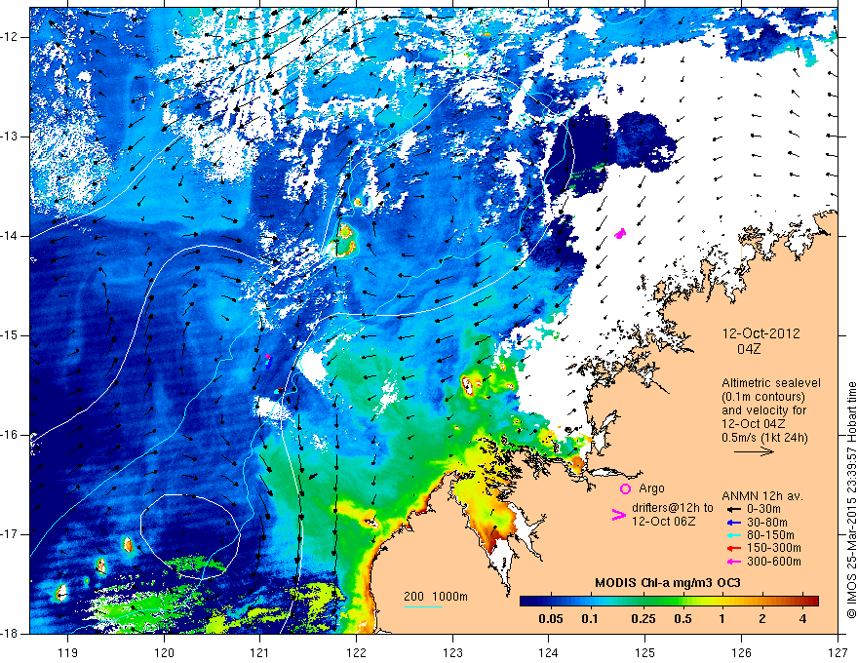This screenshot has width=858, height=663.
Task: Click the longitude axis label '120'
Action: tap(164, 652)
